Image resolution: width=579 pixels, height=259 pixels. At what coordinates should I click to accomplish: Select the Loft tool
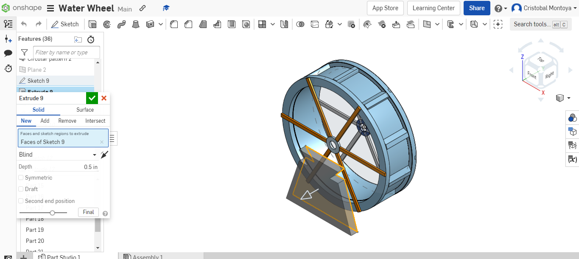135,24
